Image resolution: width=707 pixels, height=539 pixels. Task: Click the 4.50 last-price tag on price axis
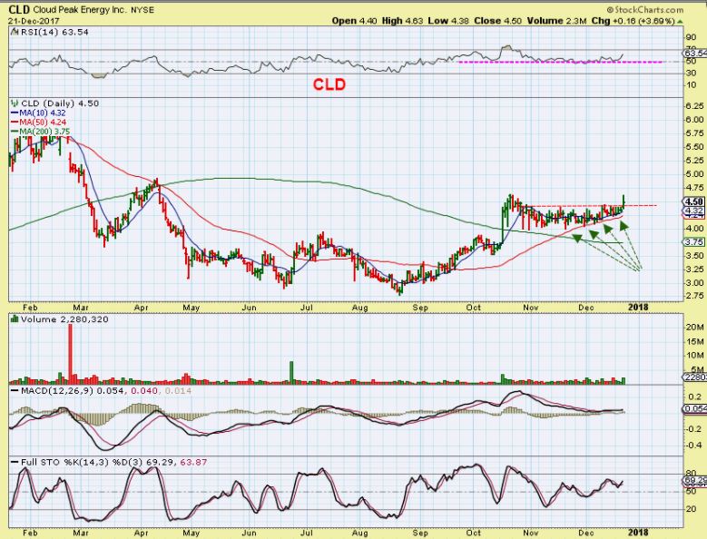click(x=693, y=202)
